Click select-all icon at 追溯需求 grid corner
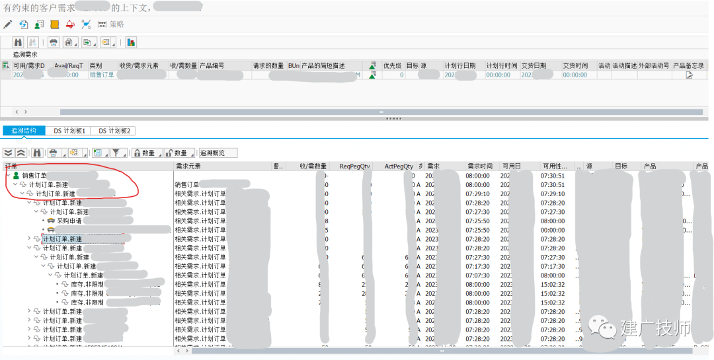 (x=6, y=66)
